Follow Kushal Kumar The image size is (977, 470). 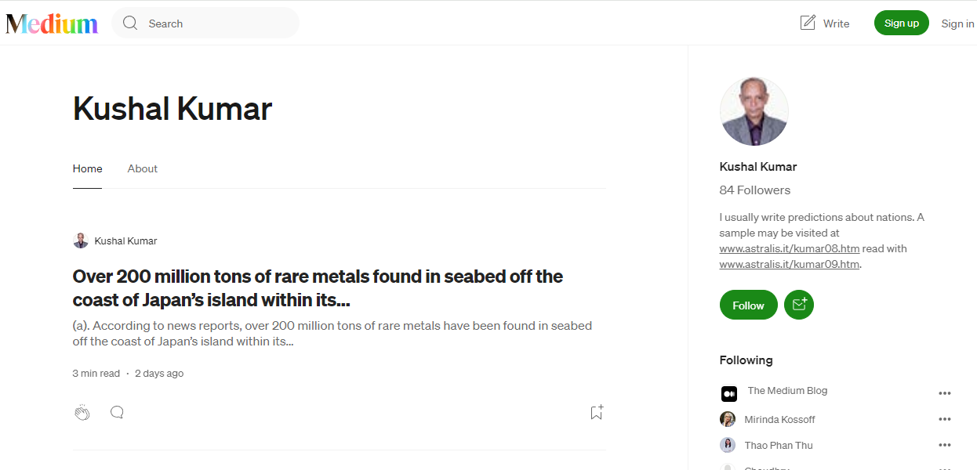[748, 305]
